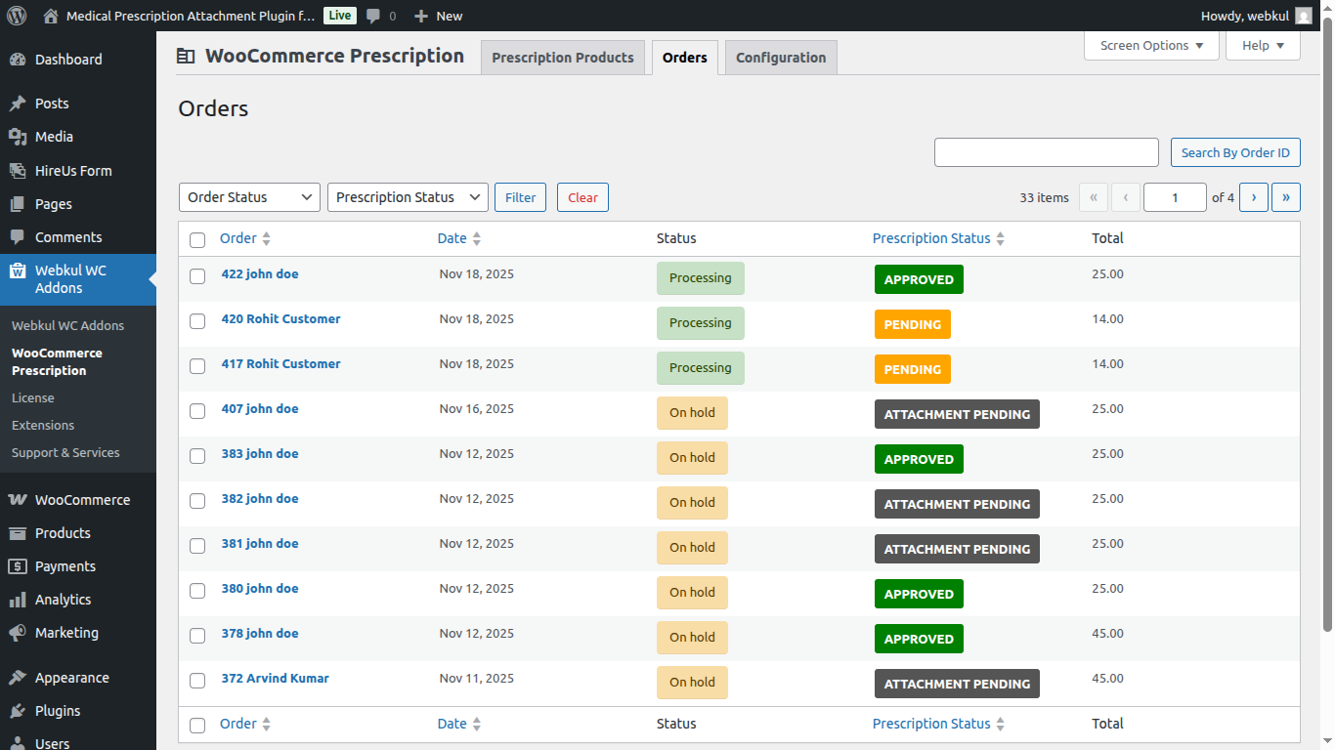This screenshot has height=750, width=1335.
Task: Click inside the order search field
Action: tap(1046, 151)
